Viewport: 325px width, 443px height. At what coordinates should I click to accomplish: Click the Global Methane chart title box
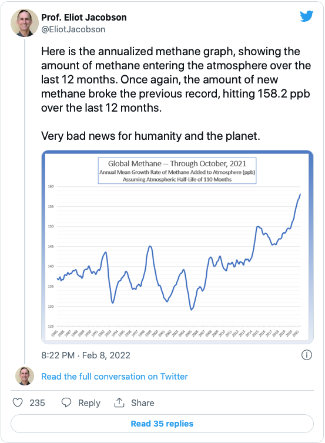pos(177,170)
